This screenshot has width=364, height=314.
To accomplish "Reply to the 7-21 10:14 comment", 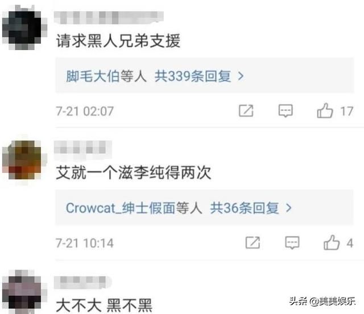I will 292,243.
